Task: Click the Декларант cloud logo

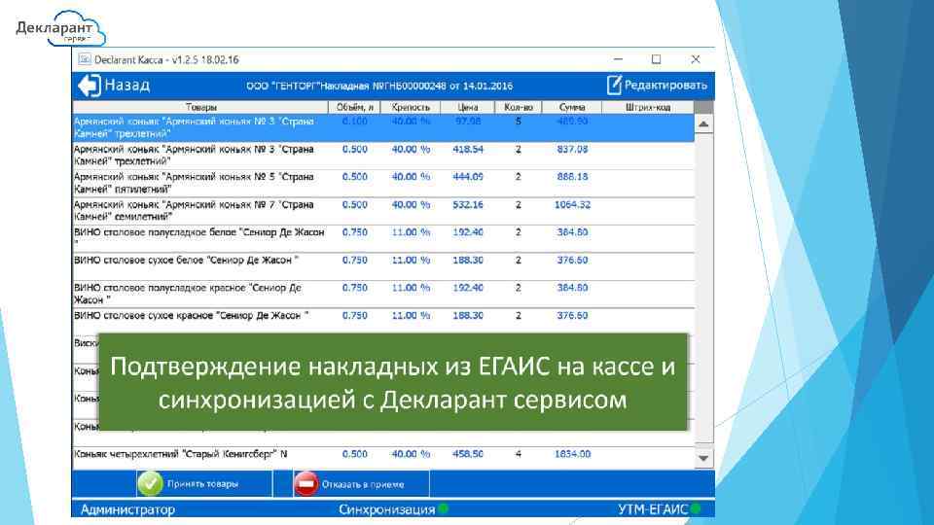Action: tap(59, 28)
